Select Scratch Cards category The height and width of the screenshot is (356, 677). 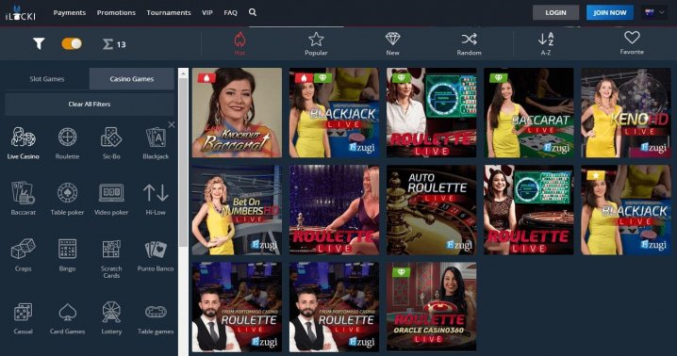(111, 258)
